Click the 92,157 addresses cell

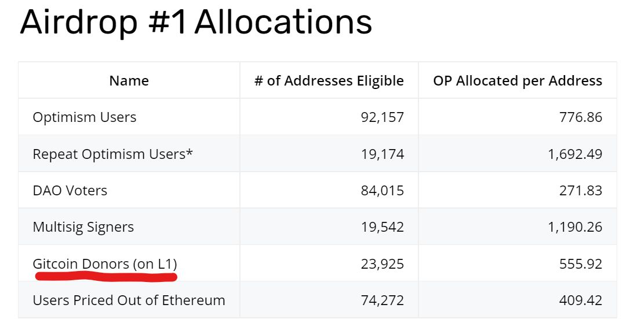point(382,117)
